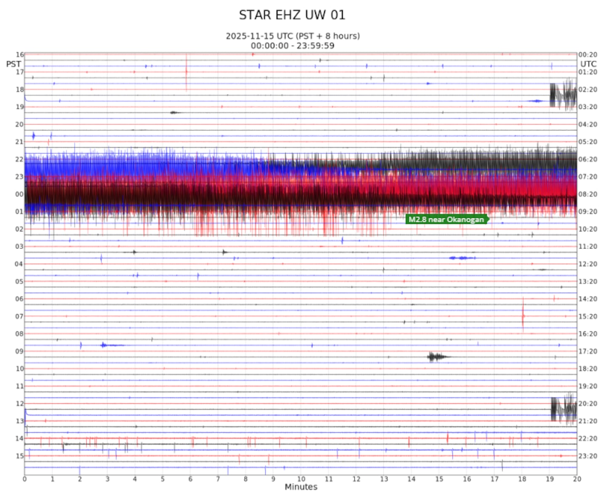Click the 20 minute tick label

[x=577, y=479]
